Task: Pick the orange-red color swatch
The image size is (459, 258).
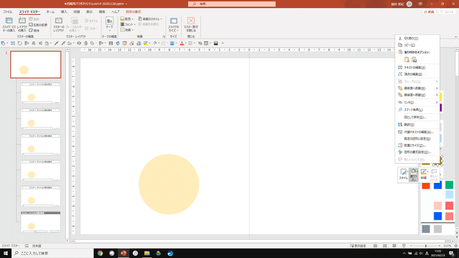Action: click(426, 185)
